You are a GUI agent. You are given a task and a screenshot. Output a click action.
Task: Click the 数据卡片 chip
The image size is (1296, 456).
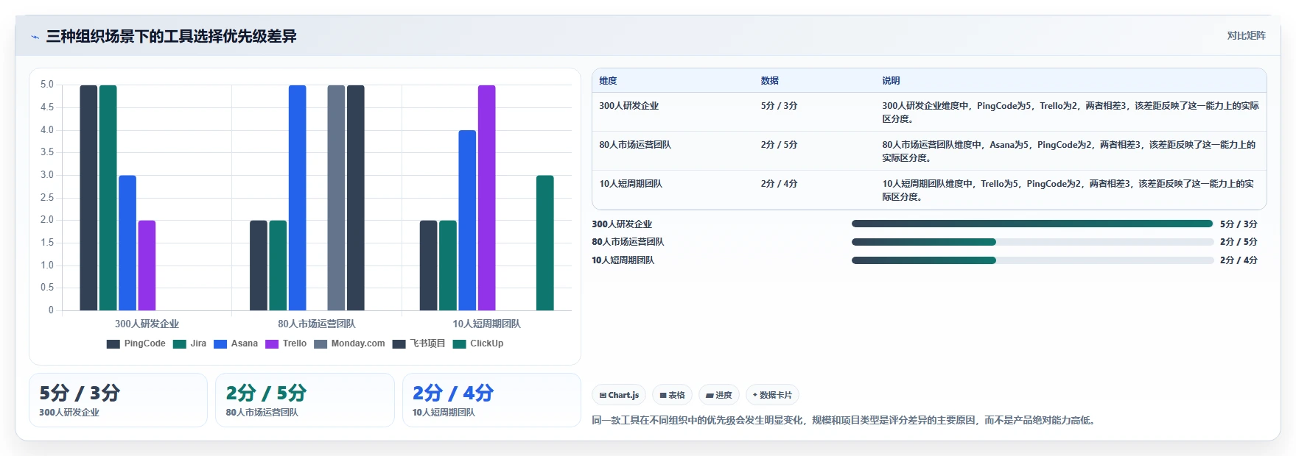pyautogui.click(x=772, y=395)
